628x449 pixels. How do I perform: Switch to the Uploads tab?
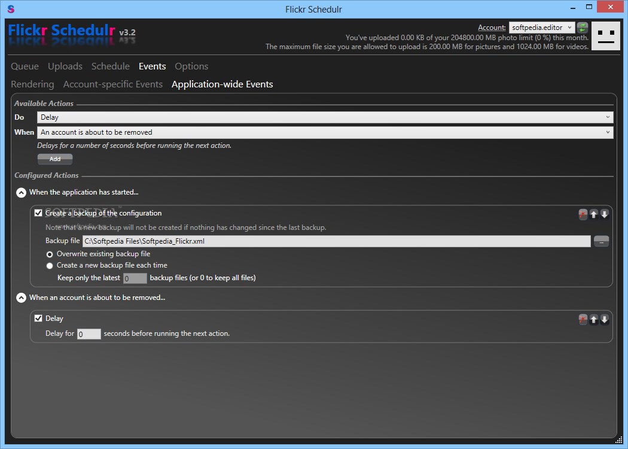tap(65, 66)
